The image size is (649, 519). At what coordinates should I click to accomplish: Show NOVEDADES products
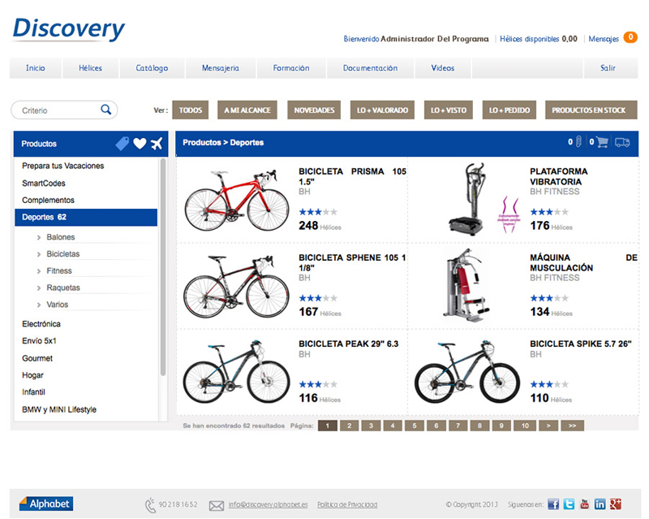click(x=314, y=110)
